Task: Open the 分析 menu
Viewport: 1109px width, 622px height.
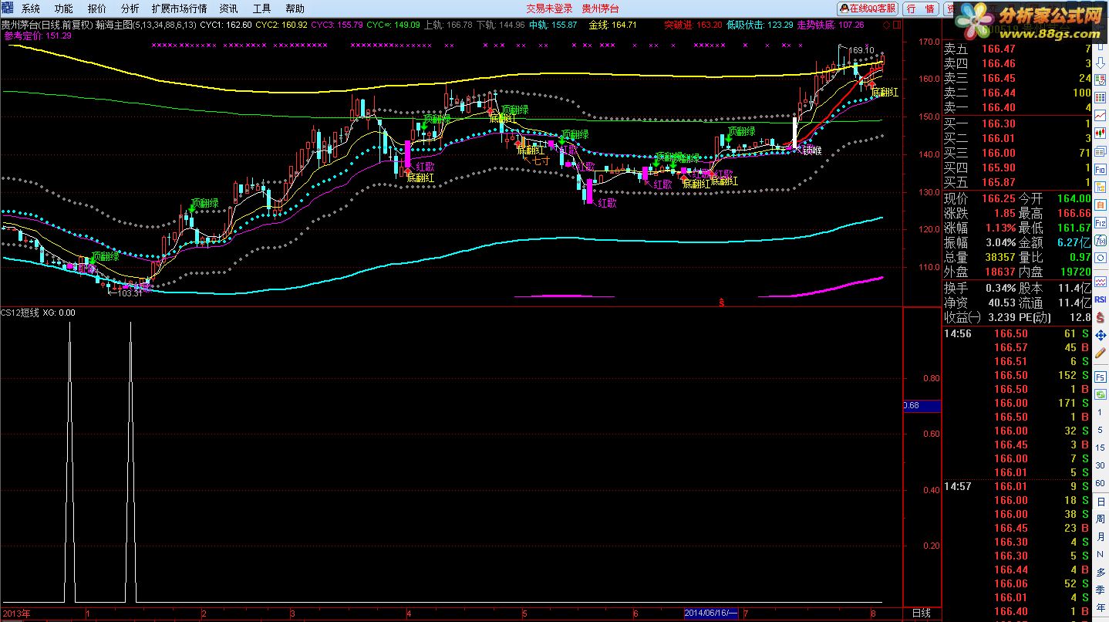Action: point(130,8)
